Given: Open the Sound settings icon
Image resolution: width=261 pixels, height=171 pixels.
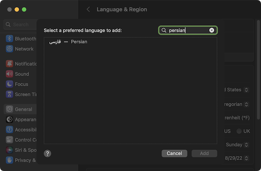Looking at the screenshot, I should click(x=9, y=74).
